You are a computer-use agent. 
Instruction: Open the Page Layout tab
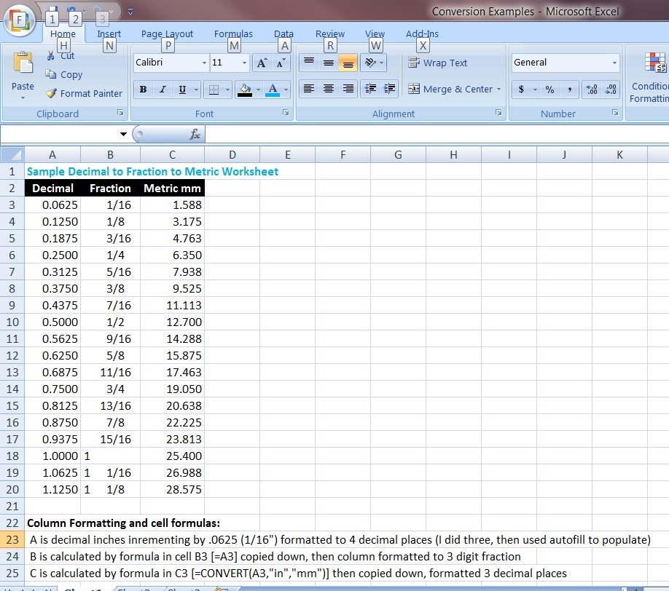point(167,33)
